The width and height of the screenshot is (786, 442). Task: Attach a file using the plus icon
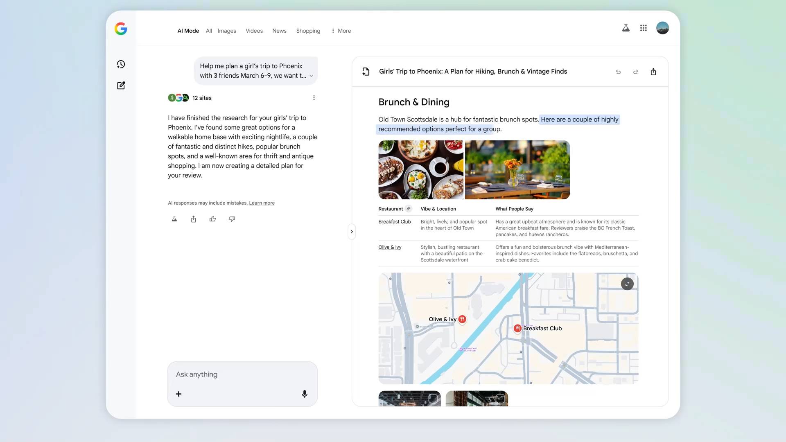point(178,394)
